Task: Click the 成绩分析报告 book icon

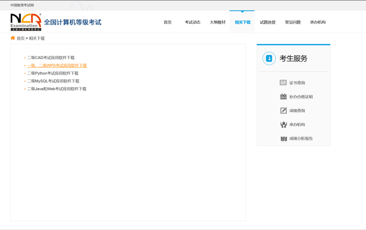Action: [283, 139]
